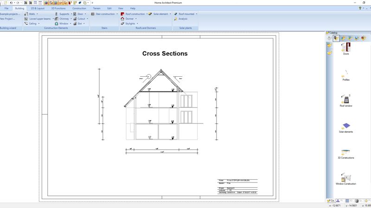
Task: Click New Project in Building wizard
Action: tap(7, 18)
